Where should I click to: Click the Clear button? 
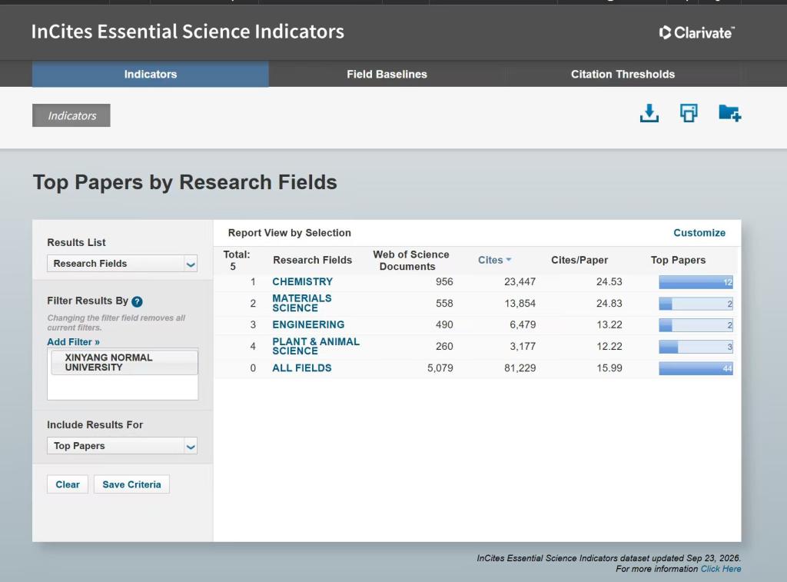68,484
